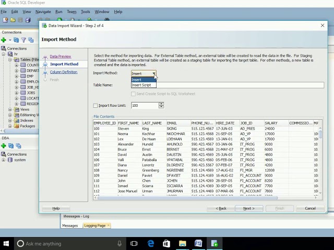Click the Help button in the wizard
The height and width of the screenshot is (250, 334).
point(56,208)
